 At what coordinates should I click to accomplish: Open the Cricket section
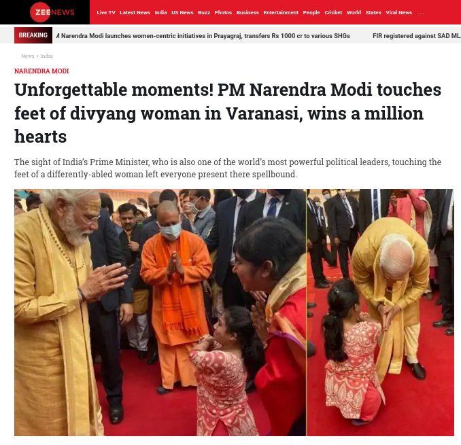pos(333,13)
